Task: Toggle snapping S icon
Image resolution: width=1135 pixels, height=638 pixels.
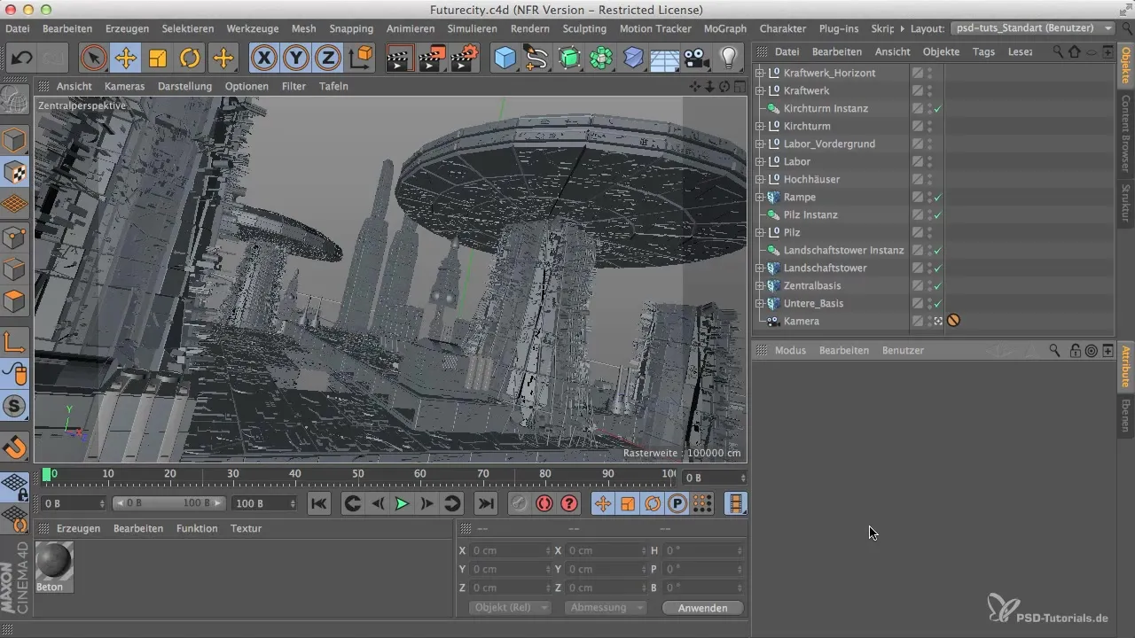Action: [x=15, y=407]
